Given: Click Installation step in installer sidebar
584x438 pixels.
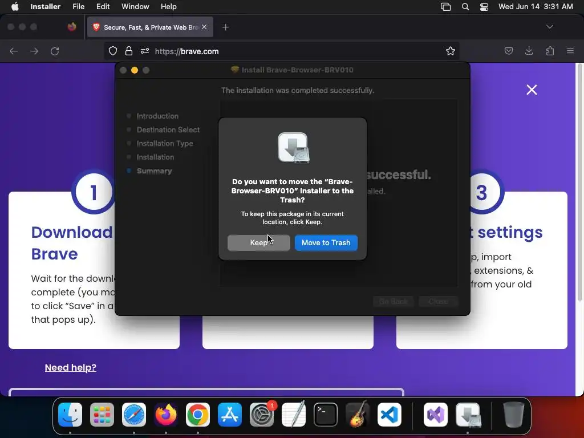Looking at the screenshot, I should tap(155, 157).
